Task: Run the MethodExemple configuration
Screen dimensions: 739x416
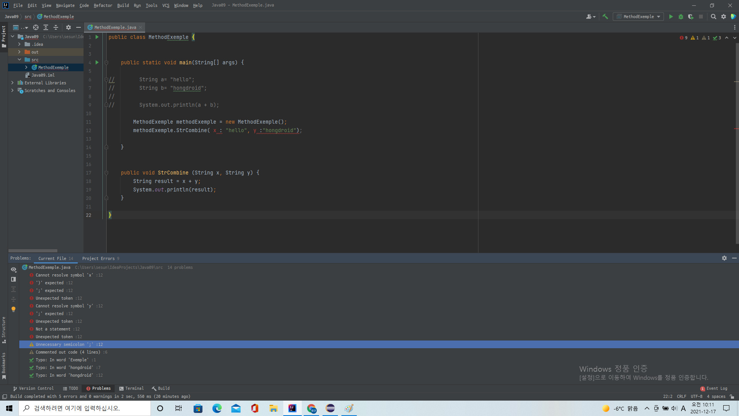Action: pyautogui.click(x=671, y=17)
